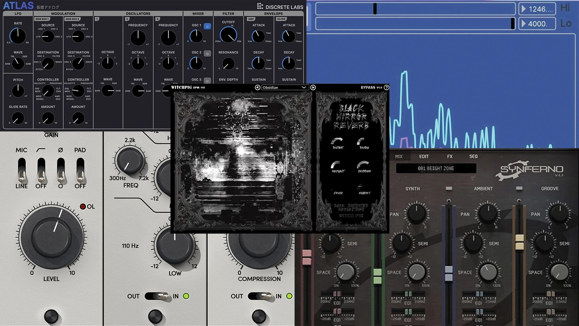Click the Atlas Amp envelope Attack knob

pos(258,36)
